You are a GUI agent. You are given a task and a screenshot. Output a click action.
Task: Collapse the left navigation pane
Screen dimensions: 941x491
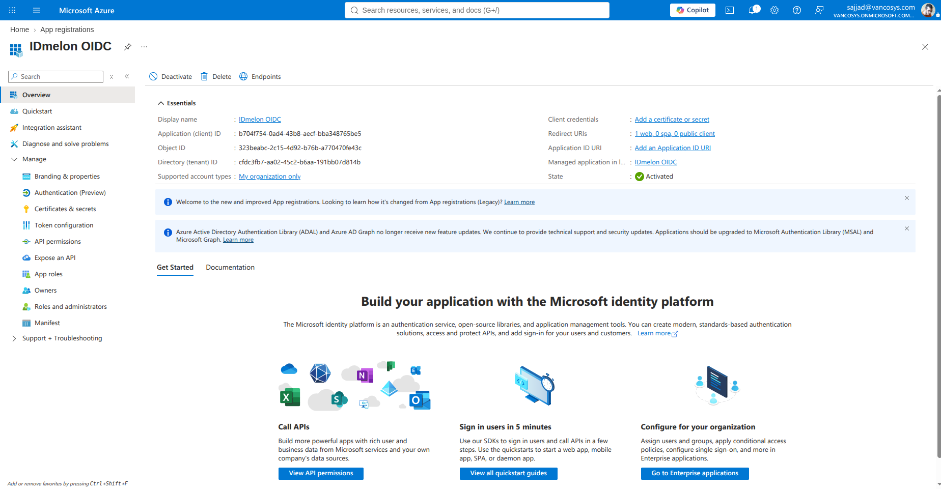[x=127, y=77]
